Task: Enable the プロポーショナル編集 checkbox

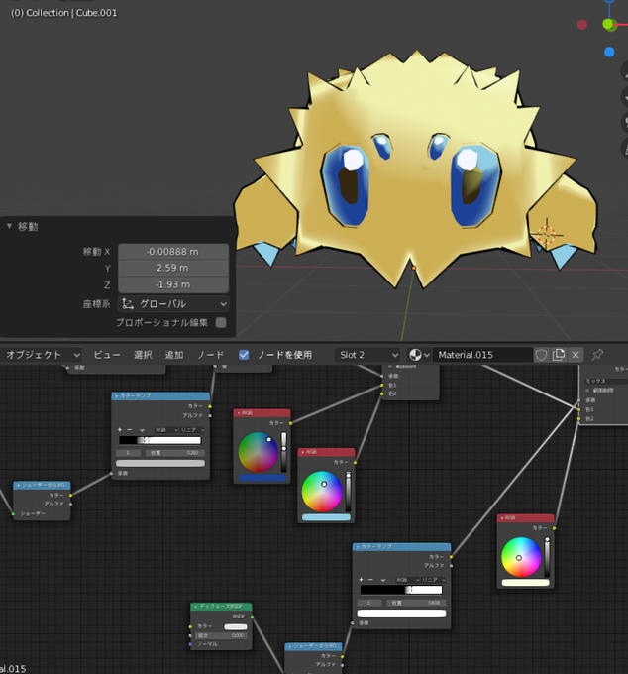Action: pos(221,323)
